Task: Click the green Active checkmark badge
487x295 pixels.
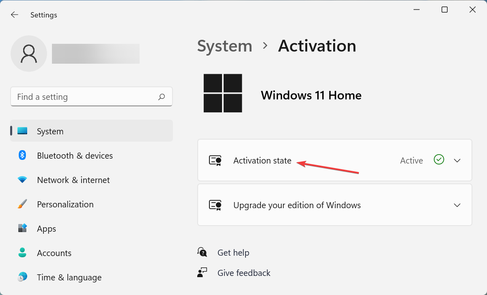Action: pyautogui.click(x=439, y=160)
